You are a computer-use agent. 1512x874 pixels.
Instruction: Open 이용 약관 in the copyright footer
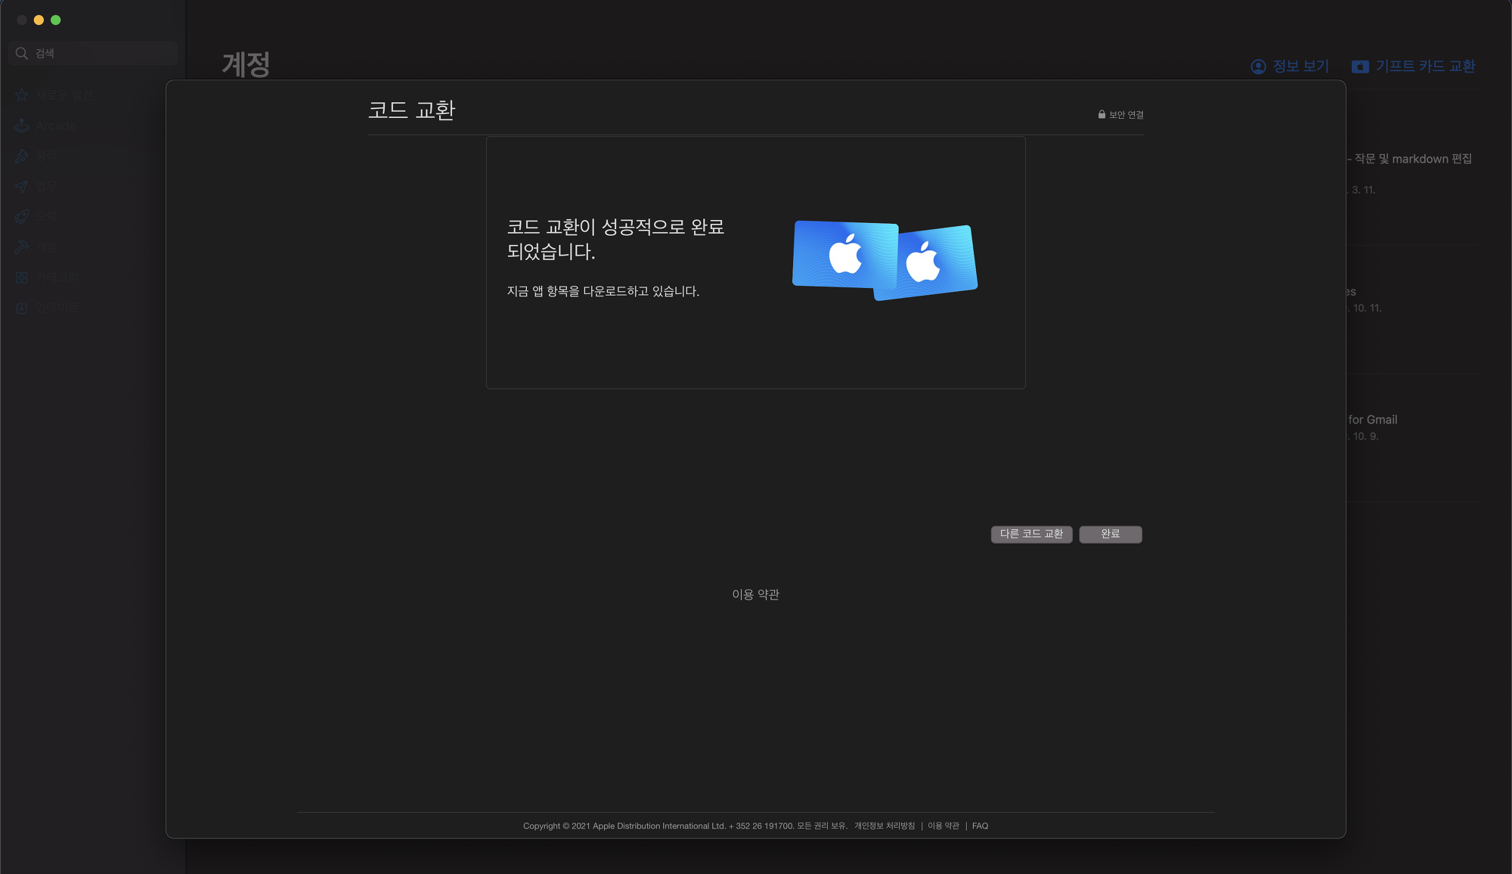(943, 826)
